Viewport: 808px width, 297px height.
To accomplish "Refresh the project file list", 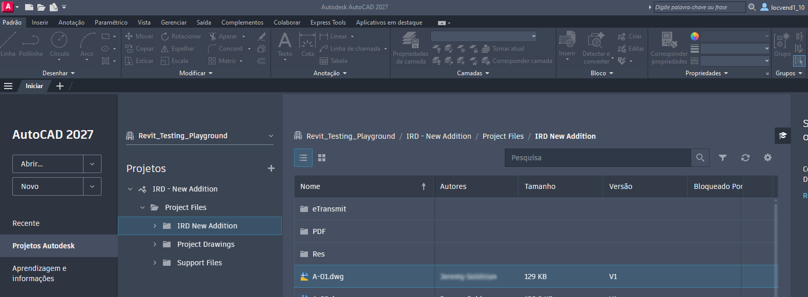I will coord(745,158).
